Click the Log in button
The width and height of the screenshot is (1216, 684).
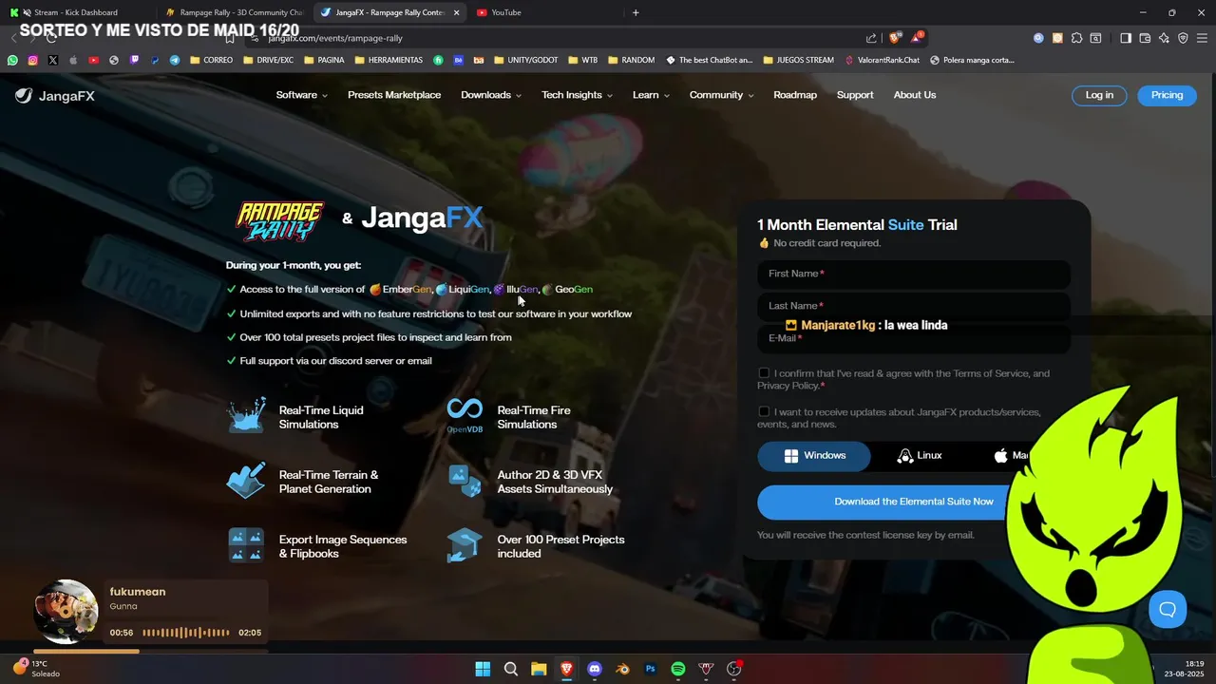[1099, 95]
